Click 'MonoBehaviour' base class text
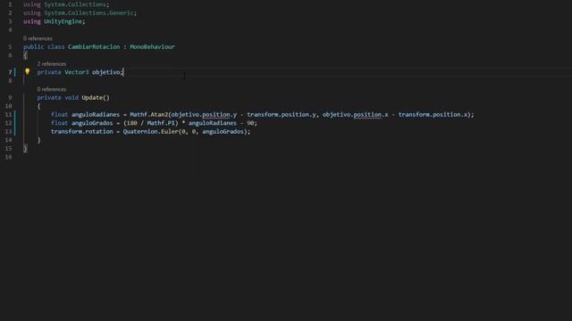This screenshot has width=572, height=321. pos(152,46)
